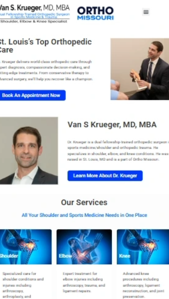Image resolution: width=169 pixels, height=299 pixels.
Task: Click the Our Services heading
Action: [x=84, y=202]
